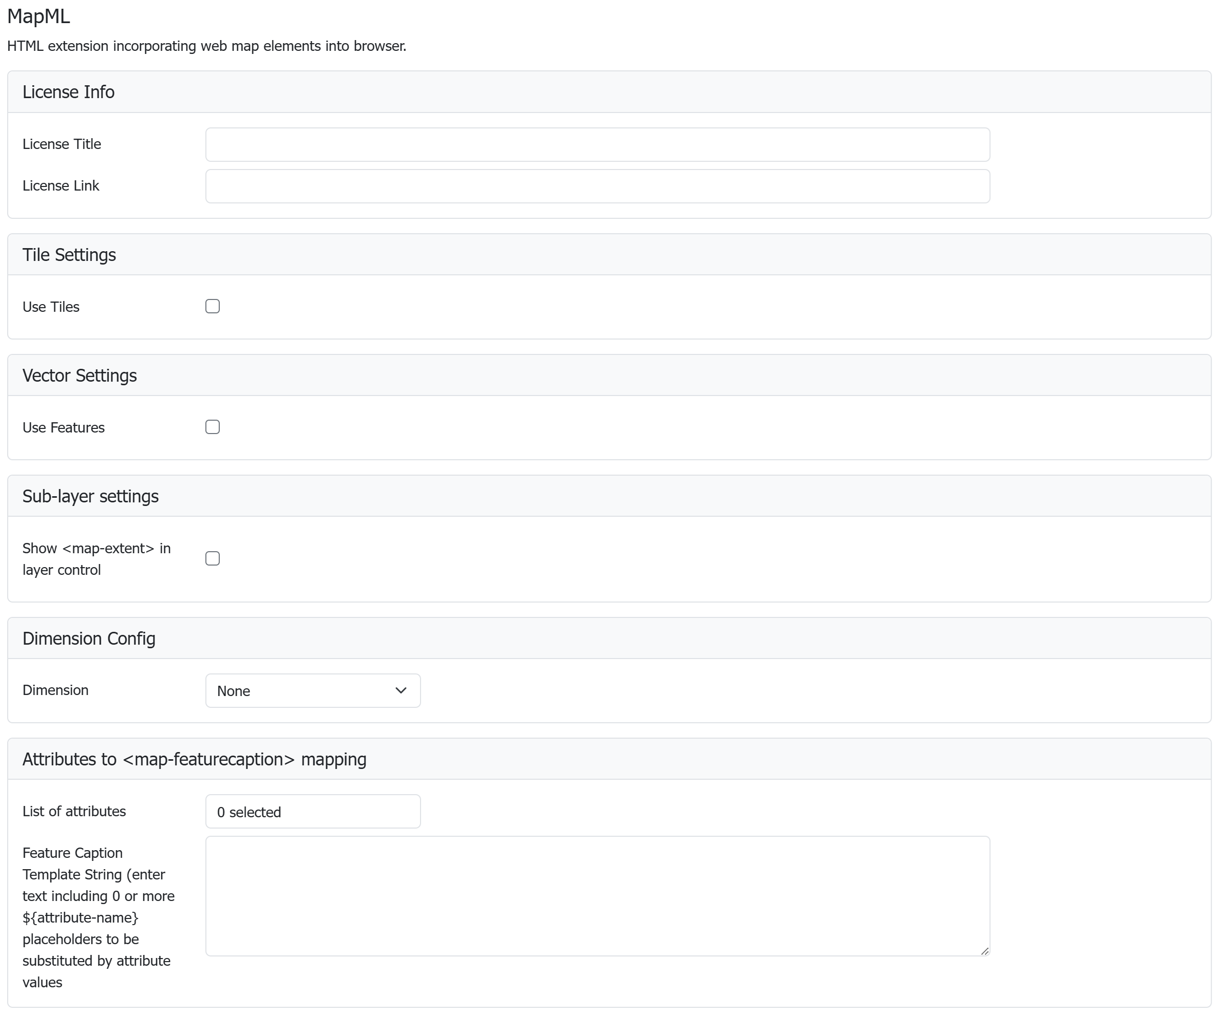Click the HTML extension description text
Viewport: 1221px width, 1014px height.
[x=206, y=46]
